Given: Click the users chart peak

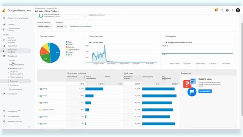Looking at the screenshot, I should click(x=105, y=46).
